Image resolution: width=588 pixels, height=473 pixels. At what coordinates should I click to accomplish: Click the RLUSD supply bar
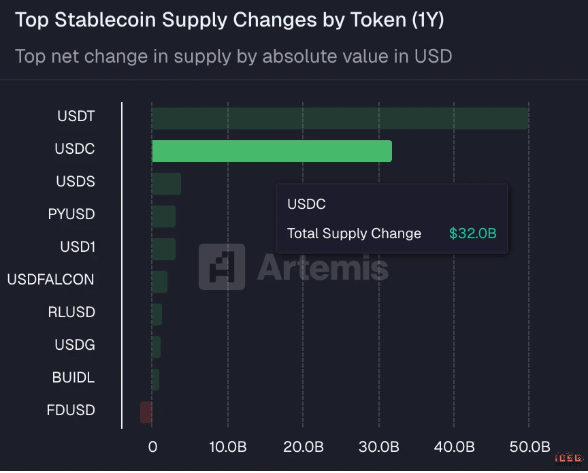157,314
